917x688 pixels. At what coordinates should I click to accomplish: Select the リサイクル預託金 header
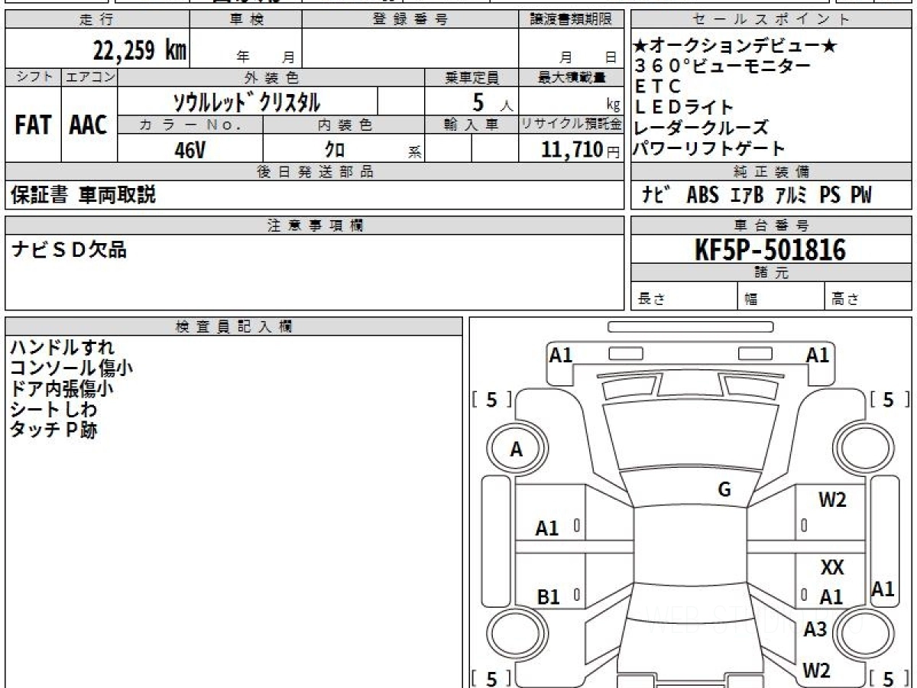click(572, 125)
